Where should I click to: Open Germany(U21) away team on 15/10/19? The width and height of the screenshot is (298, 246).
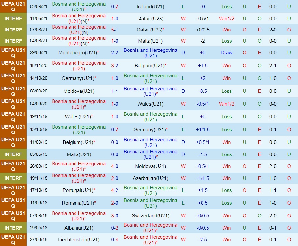tap(150, 130)
